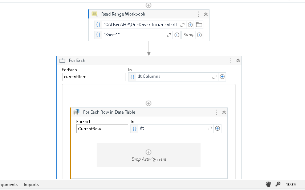Collapse For Each Row in Data Table
The height and width of the screenshot is (190, 305).
(x=224, y=112)
